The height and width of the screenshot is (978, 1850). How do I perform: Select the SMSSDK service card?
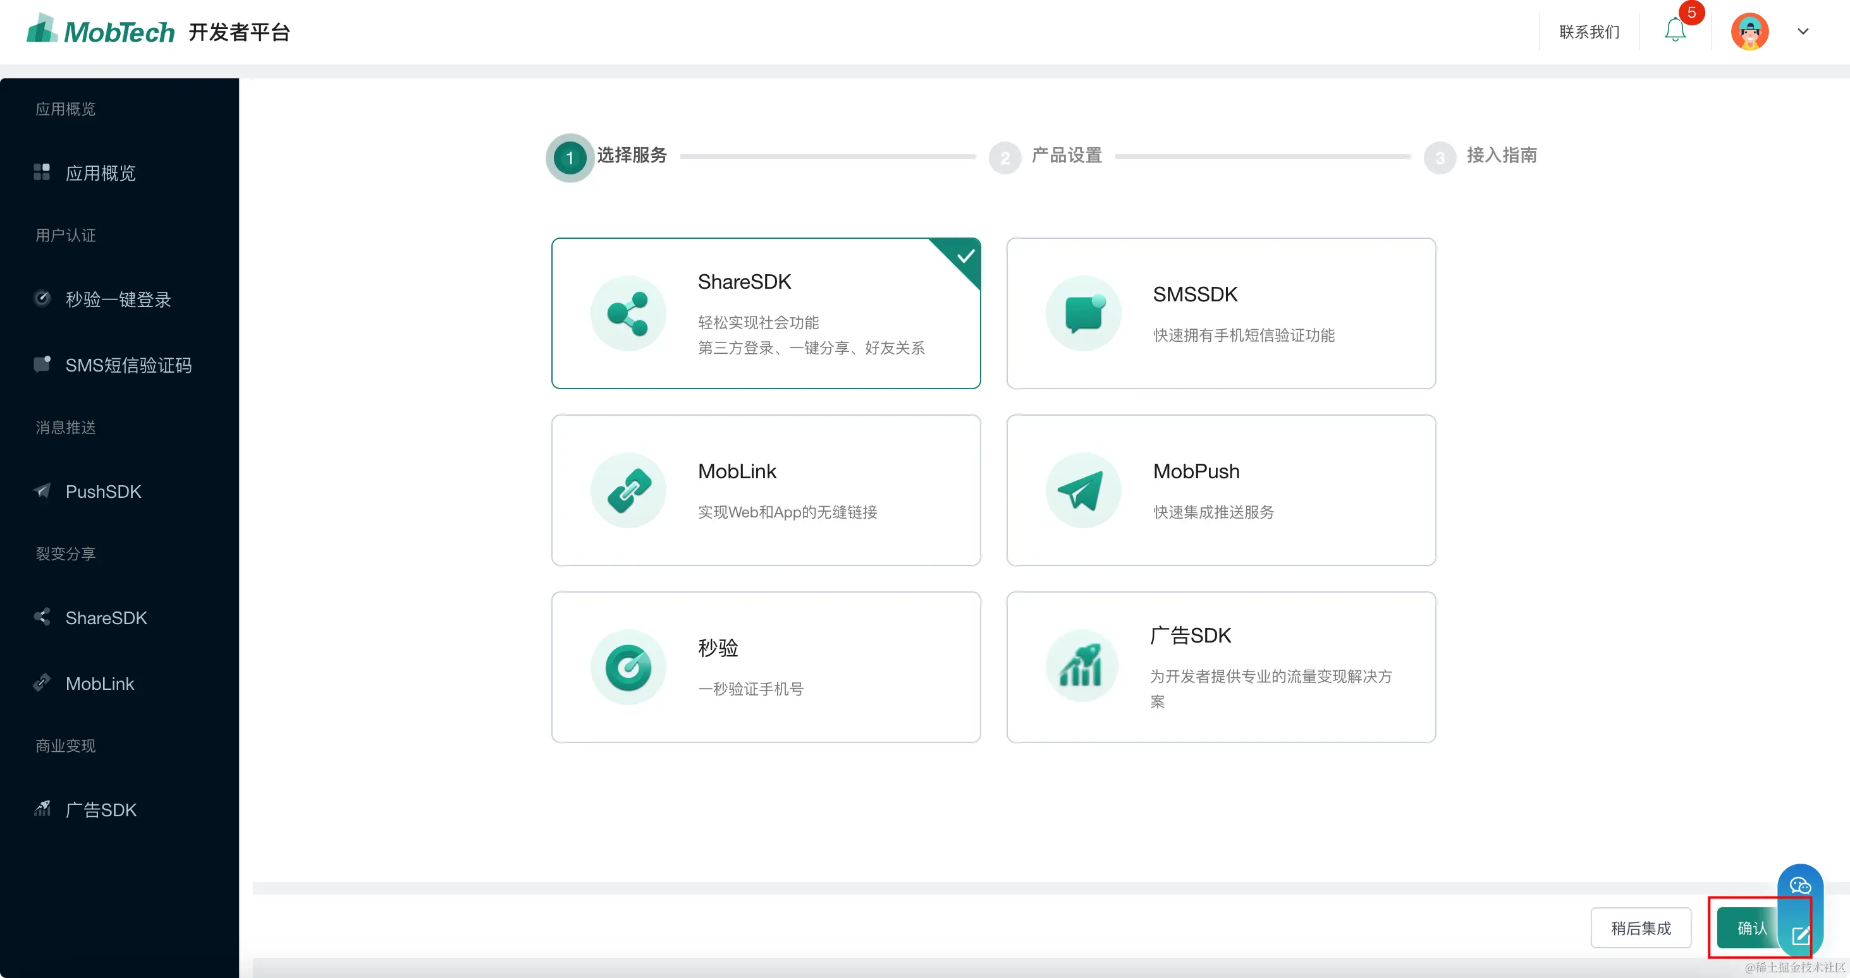pos(1220,313)
